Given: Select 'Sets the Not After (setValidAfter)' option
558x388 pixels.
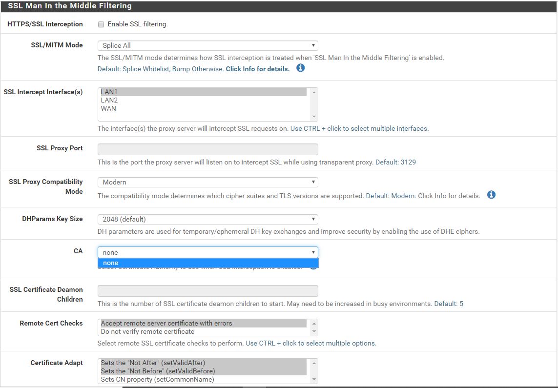Looking at the screenshot, I should point(203,363).
